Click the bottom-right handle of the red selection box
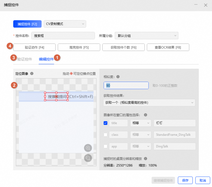This screenshot has width=212, height=187. [x=67, y=100]
